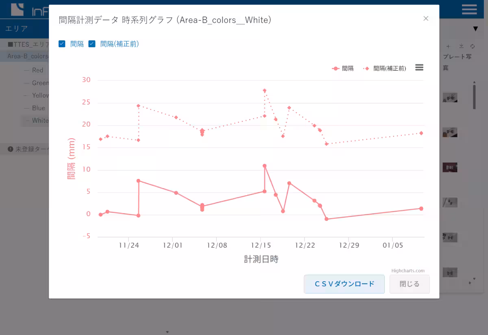Toggle 間隔(補正前) series in chart legend
Image resolution: width=488 pixels, height=335 pixels.
(385, 69)
